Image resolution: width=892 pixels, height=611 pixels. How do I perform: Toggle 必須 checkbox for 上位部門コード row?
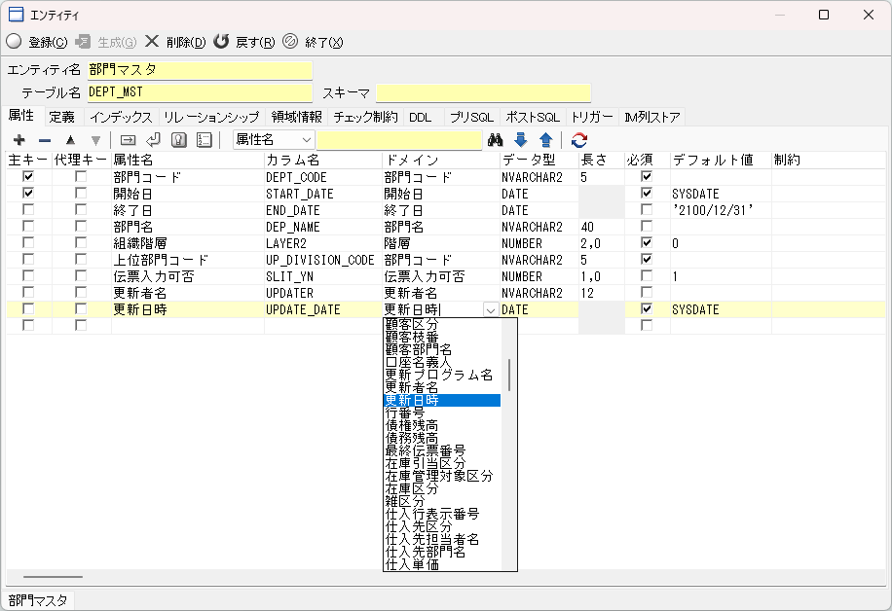coord(647,259)
